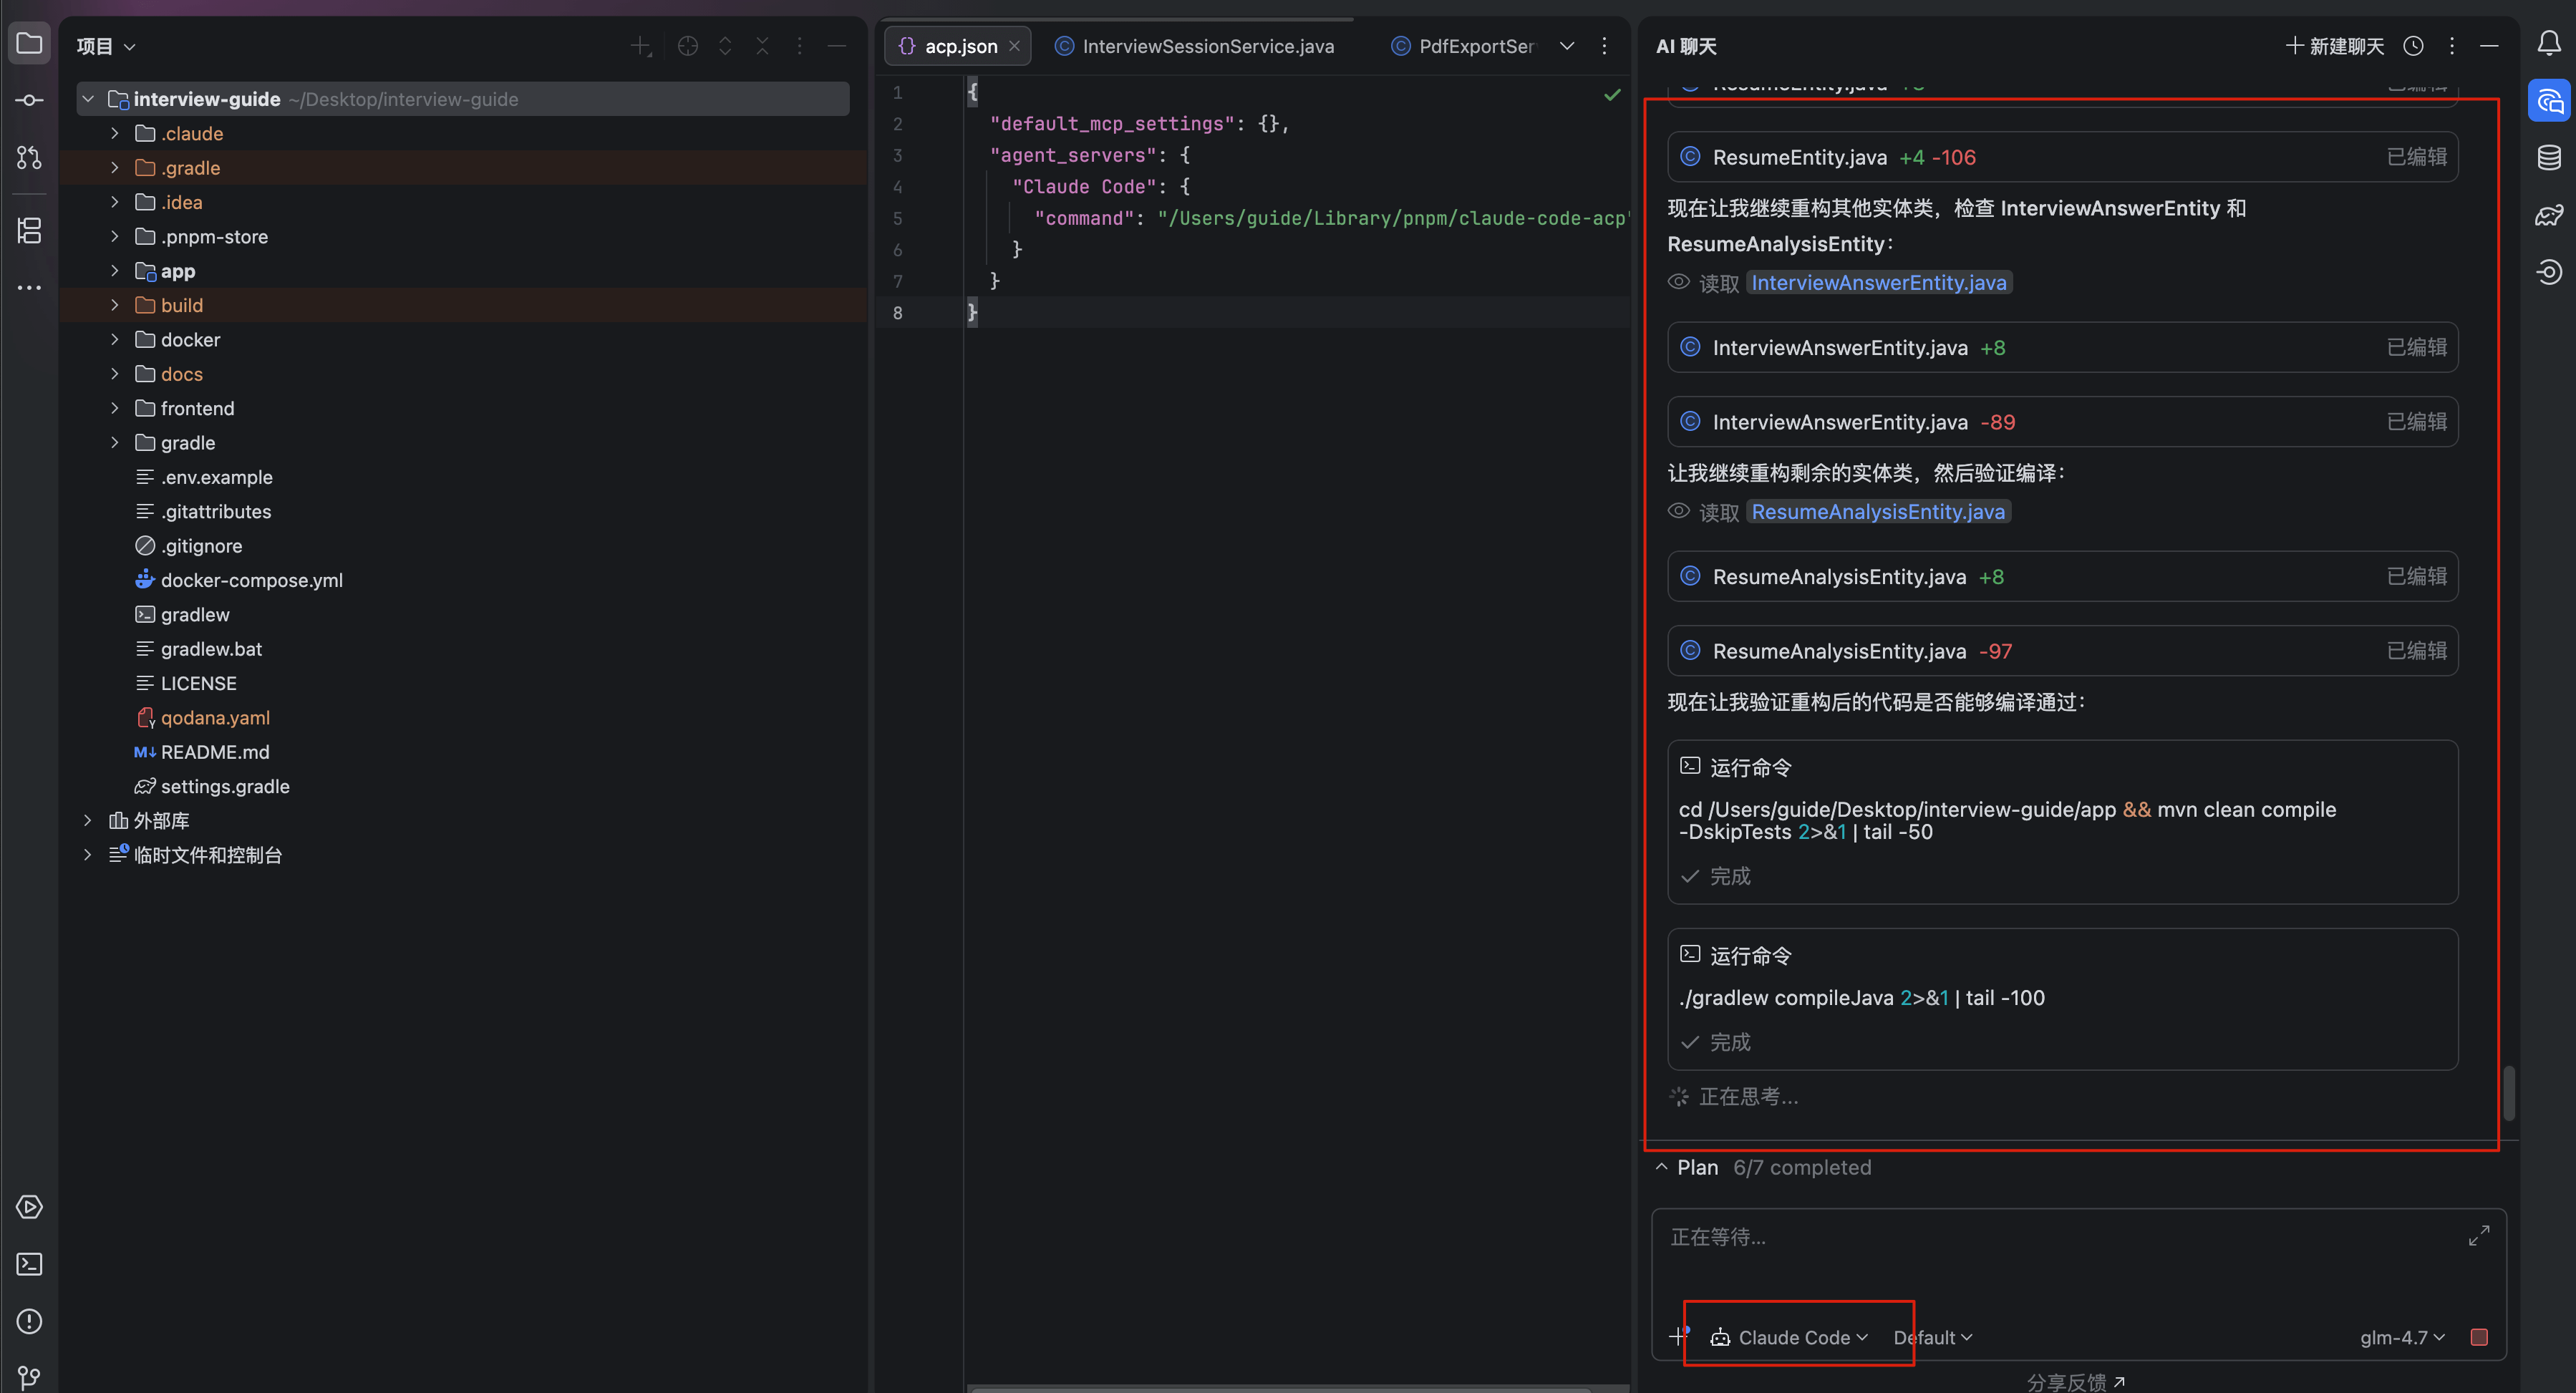Open the glm-4.7 model dropdown
This screenshot has width=2576, height=1393.
[2402, 1337]
